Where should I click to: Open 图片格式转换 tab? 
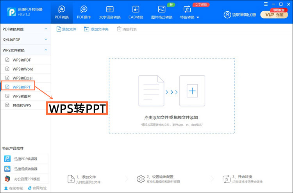click(x=162, y=12)
